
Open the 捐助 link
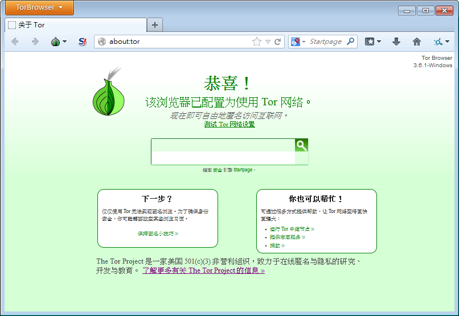coord(277,245)
